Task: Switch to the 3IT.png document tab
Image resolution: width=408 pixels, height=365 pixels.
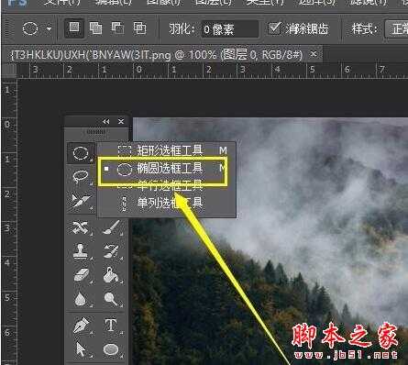Action: pos(156,55)
